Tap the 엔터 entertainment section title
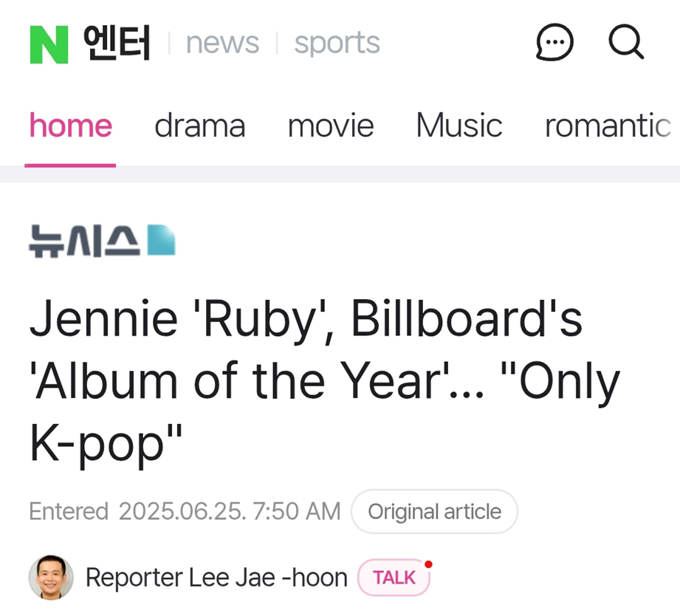The image size is (680, 616). (117, 43)
